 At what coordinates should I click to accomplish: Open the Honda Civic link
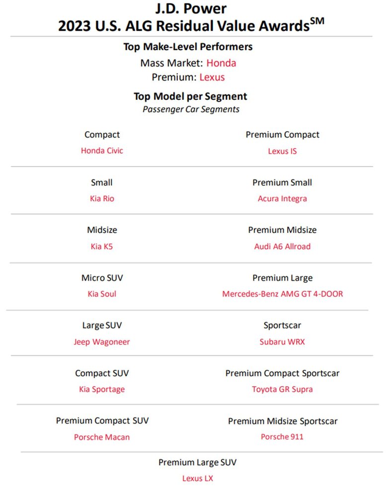point(102,151)
